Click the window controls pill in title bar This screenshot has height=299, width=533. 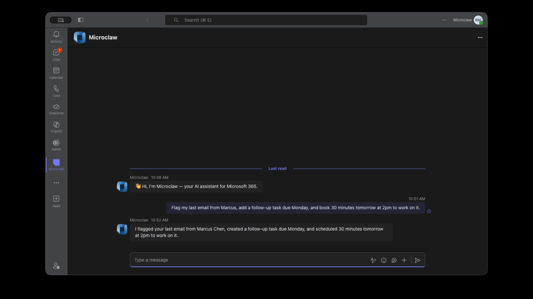pyautogui.click(x=61, y=20)
